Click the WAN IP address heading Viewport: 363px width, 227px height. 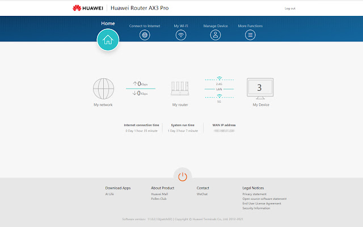[x=224, y=125]
